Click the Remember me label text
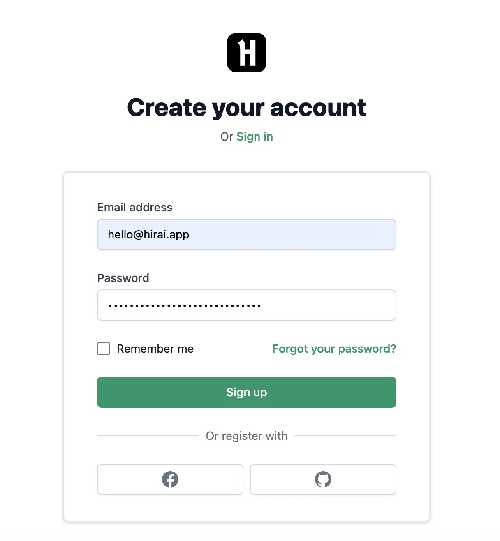Image resolution: width=500 pixels, height=541 pixels. (x=155, y=349)
